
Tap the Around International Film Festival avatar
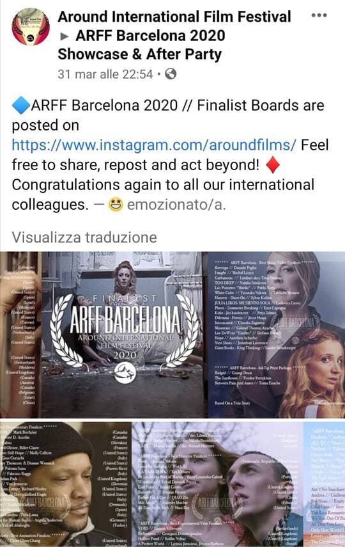pyautogui.click(x=30, y=27)
